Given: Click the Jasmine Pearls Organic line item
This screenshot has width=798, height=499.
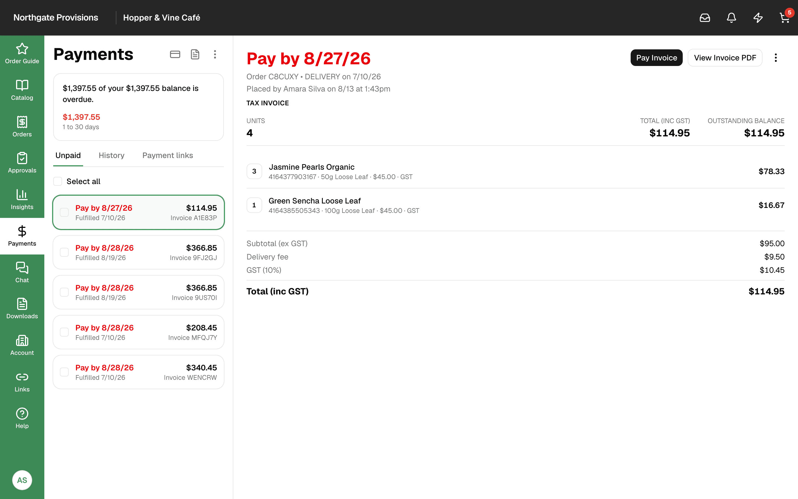Looking at the screenshot, I should (515, 171).
